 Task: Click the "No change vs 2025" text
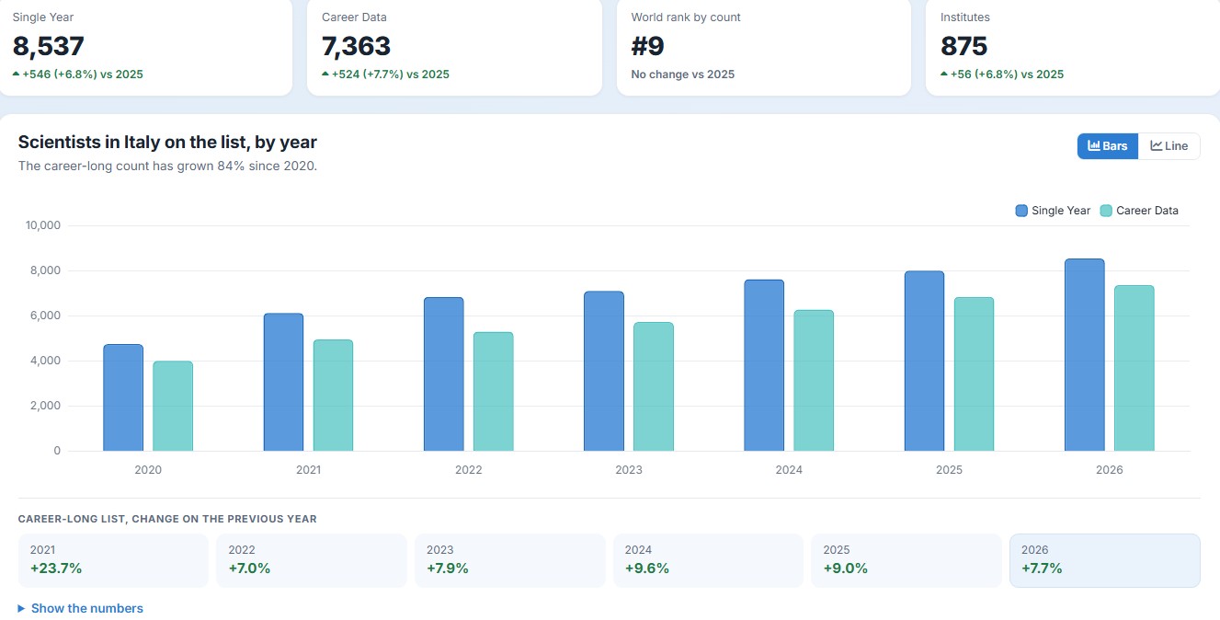(x=683, y=75)
